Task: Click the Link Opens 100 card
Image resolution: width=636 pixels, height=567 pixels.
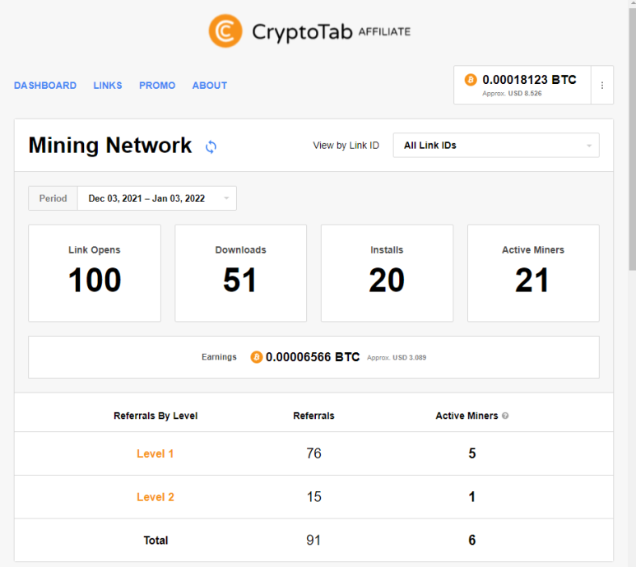Action: point(95,273)
